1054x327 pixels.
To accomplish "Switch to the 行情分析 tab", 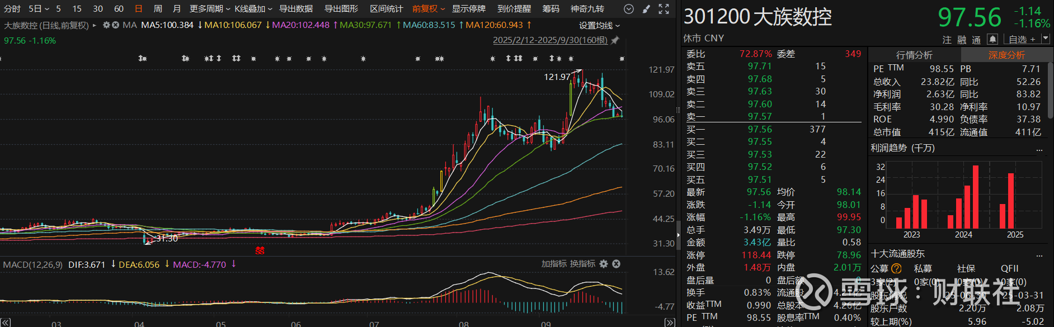I will coord(914,55).
